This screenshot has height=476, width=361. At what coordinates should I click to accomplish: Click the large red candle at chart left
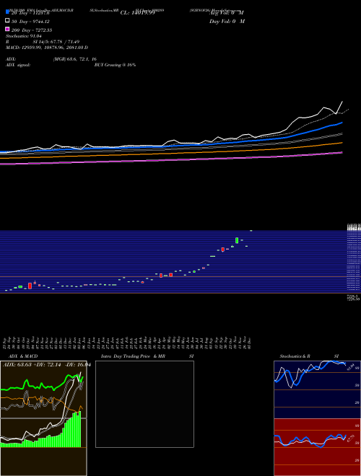[30, 286]
